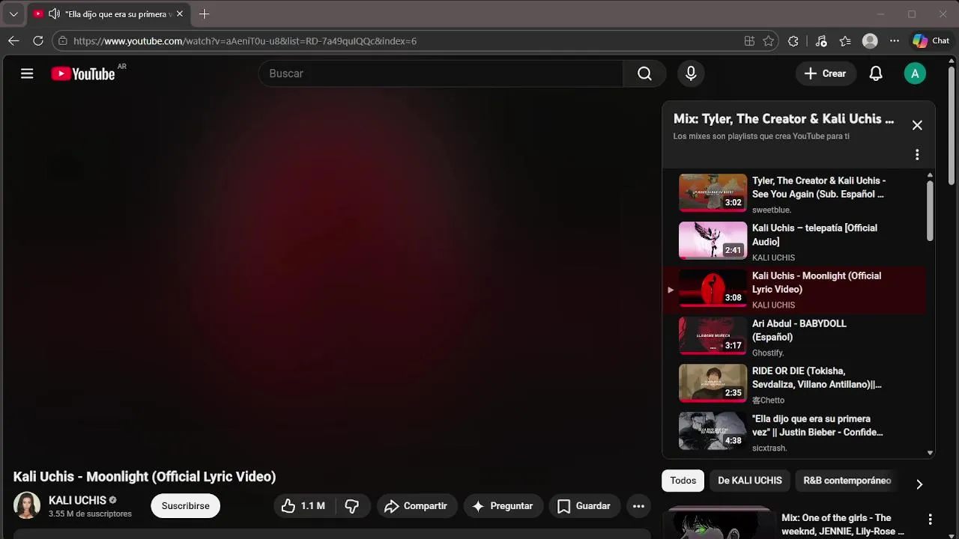
Task: Click Kali Uchis – telepatía title text
Action: tap(814, 234)
